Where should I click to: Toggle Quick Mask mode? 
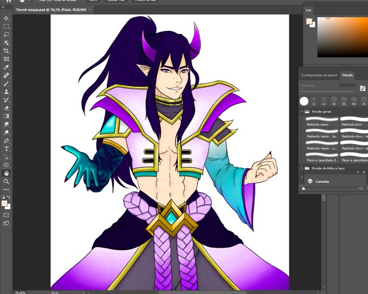coord(6,215)
